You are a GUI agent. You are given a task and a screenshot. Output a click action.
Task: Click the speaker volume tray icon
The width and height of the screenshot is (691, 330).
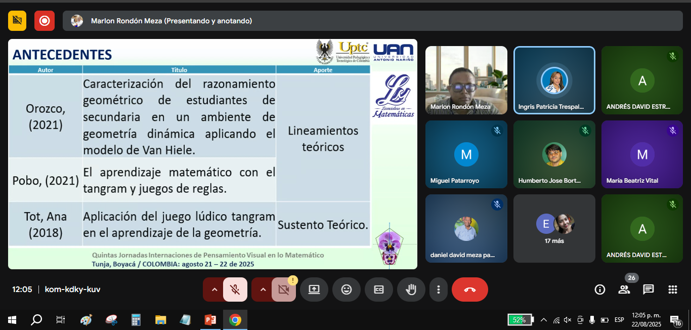click(x=568, y=320)
